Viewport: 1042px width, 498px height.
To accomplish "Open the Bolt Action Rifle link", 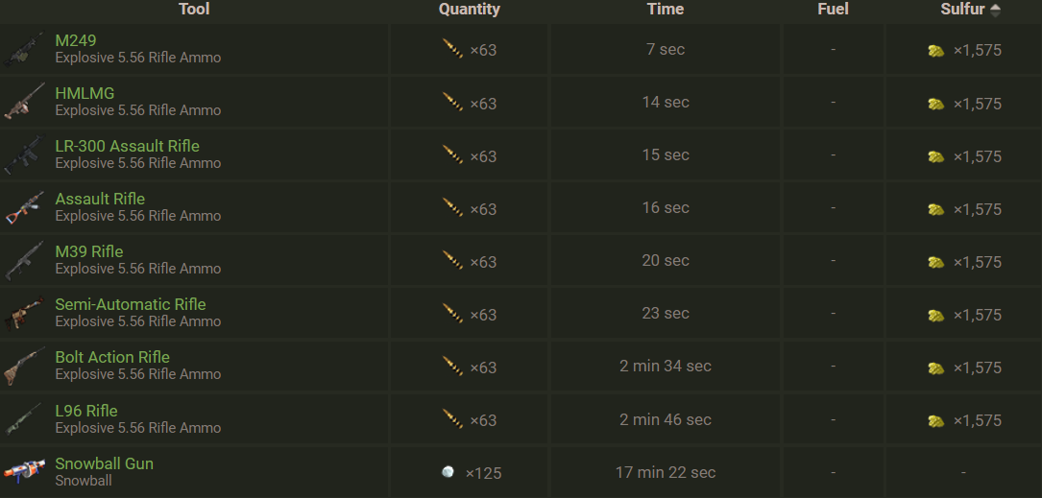I will [x=112, y=357].
